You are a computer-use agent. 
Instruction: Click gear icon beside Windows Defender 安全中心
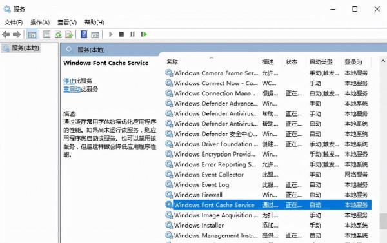[169, 134]
